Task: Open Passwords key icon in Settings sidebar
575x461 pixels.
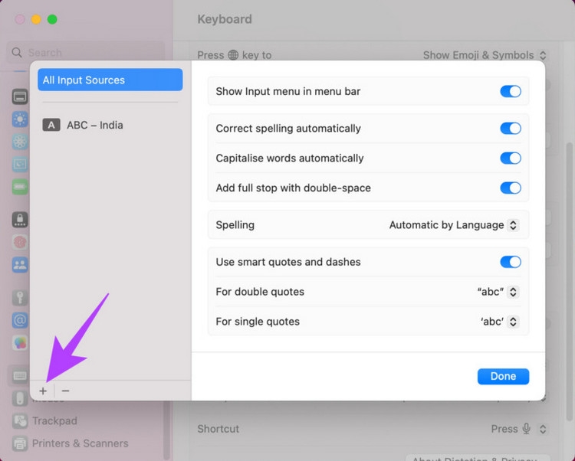Action: (20, 297)
